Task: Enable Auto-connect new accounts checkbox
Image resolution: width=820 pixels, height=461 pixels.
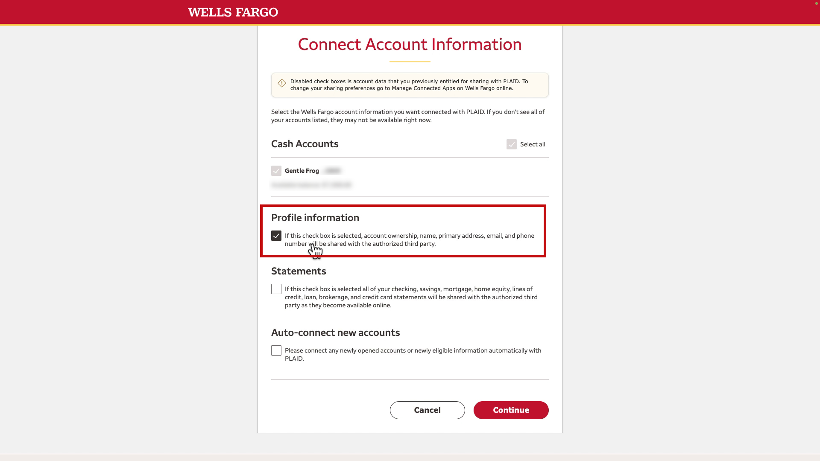Action: point(276,350)
